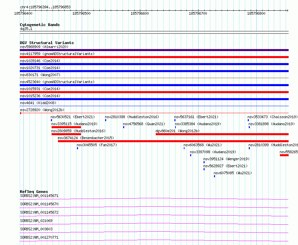Screen dimensions: 298x245
Task: Click nsv3381898 (Audano2019) label
Action: 272,124
